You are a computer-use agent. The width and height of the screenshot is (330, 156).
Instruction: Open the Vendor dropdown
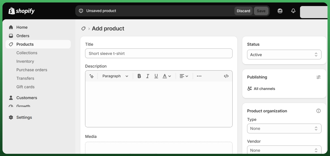coord(284,150)
